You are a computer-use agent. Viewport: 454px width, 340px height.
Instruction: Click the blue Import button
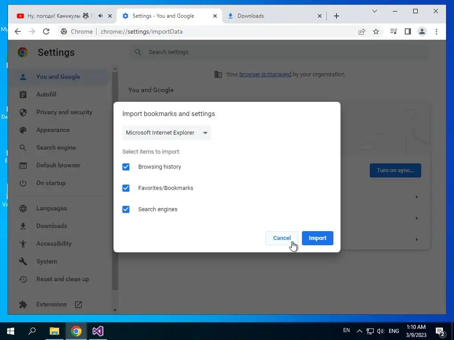317,238
